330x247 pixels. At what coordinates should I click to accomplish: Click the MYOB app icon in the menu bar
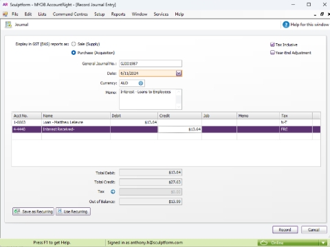pos(5,14)
